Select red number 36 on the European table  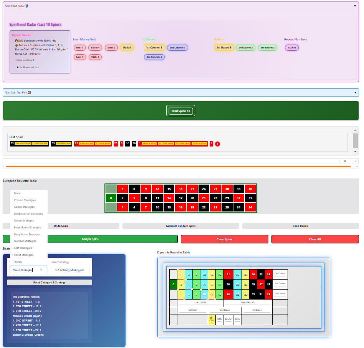click(250, 189)
